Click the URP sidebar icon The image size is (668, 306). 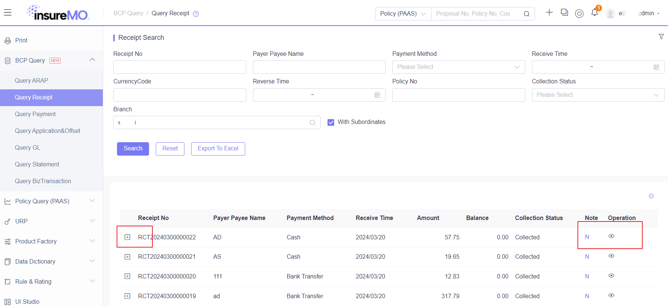coord(8,221)
